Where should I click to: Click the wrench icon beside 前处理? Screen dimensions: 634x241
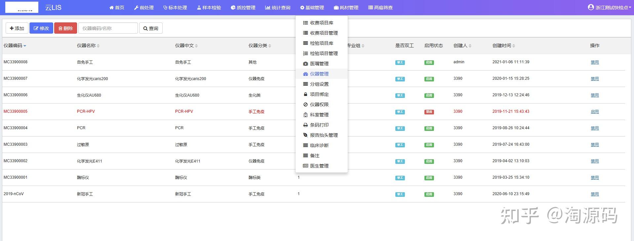[x=136, y=8]
